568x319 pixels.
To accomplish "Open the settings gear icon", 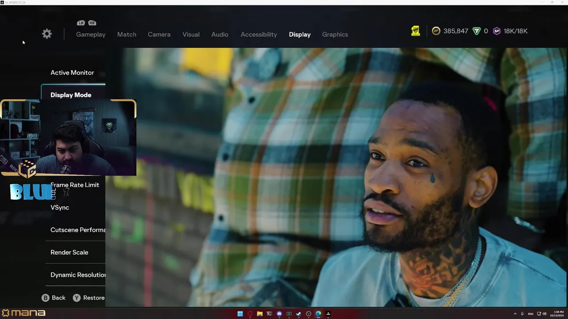I will point(47,34).
